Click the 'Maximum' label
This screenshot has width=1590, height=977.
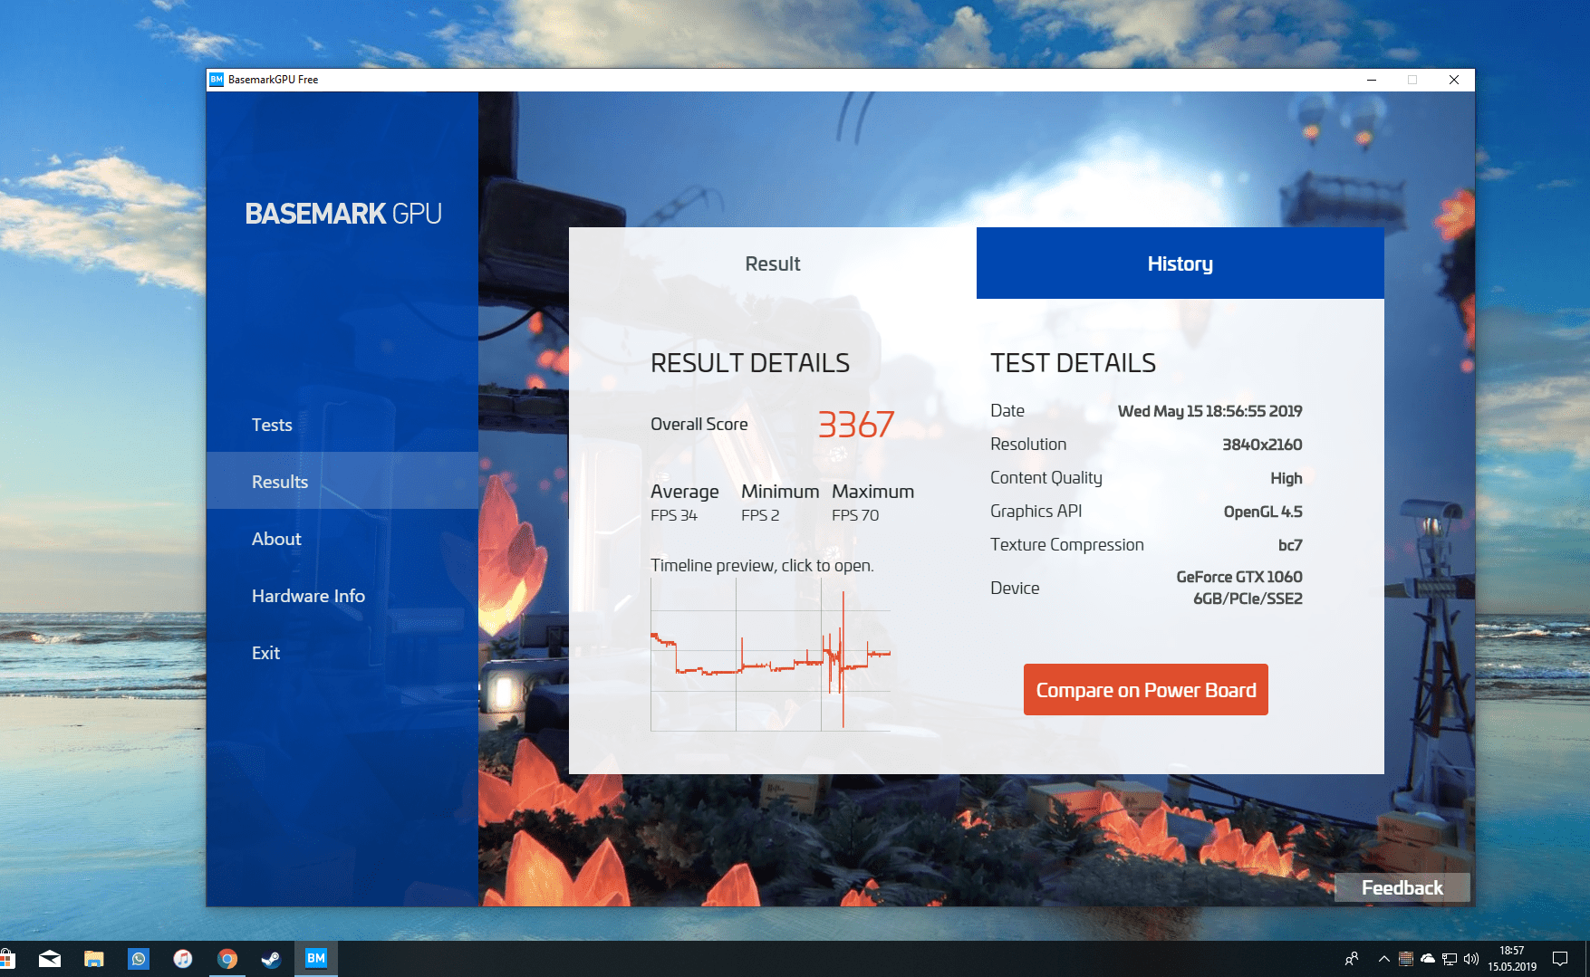pyautogui.click(x=873, y=492)
